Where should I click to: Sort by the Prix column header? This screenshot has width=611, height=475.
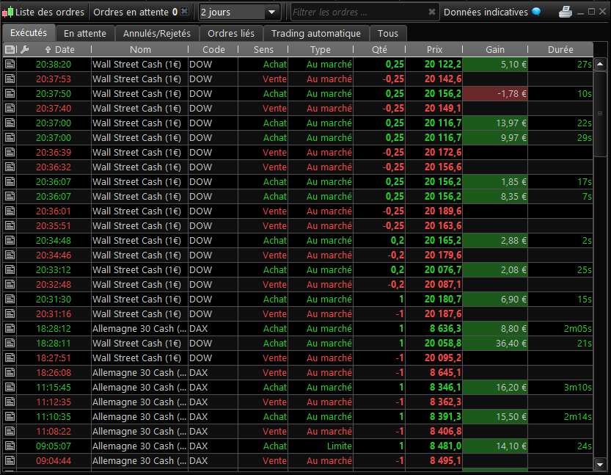(x=434, y=49)
